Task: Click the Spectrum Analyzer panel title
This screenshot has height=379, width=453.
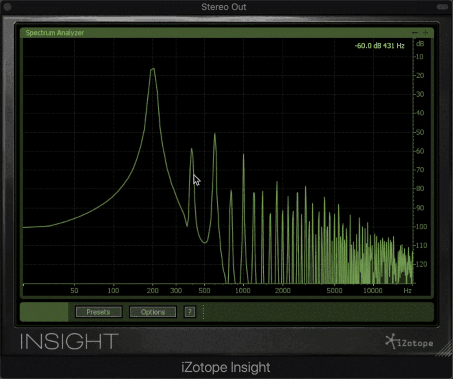Action: [54, 33]
